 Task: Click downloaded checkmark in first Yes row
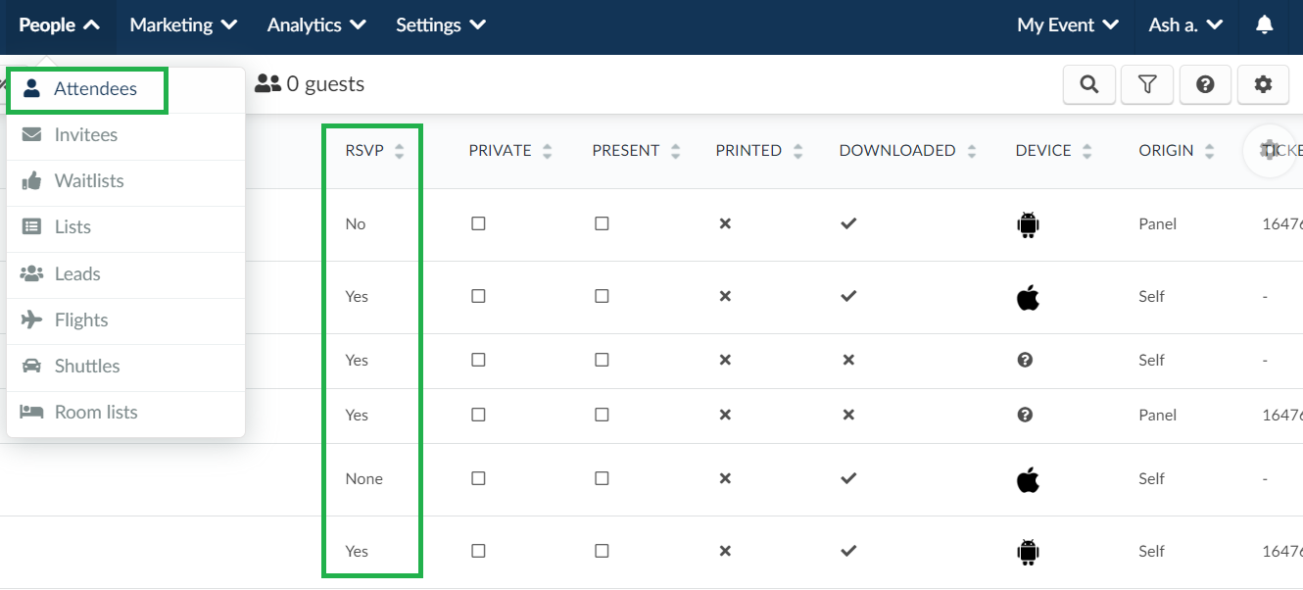pyautogui.click(x=848, y=297)
